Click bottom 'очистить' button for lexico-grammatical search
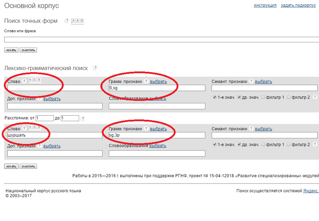 28,166
